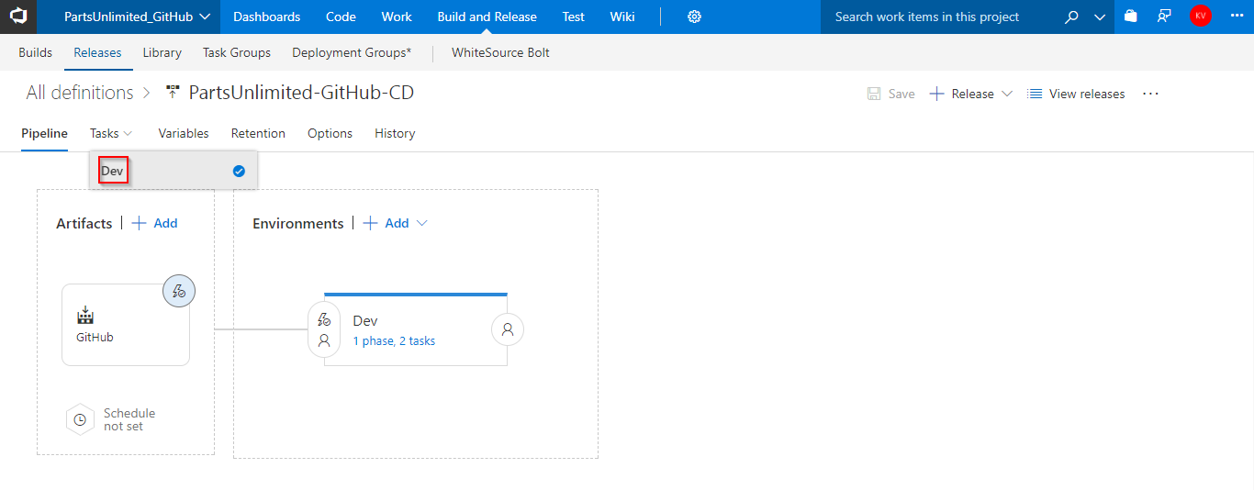Open pre-deployment conditions of Dev environment
This screenshot has height=490, width=1254.
[x=323, y=329]
